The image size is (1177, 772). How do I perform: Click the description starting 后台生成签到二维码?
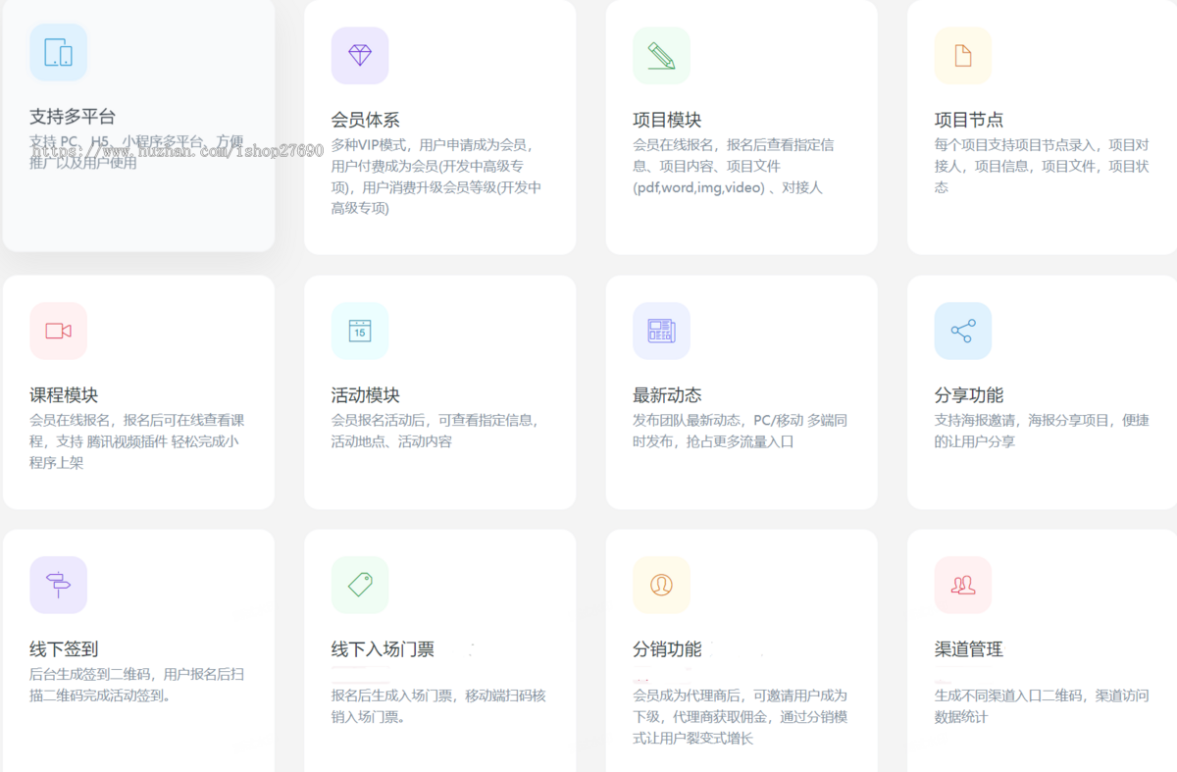137,685
